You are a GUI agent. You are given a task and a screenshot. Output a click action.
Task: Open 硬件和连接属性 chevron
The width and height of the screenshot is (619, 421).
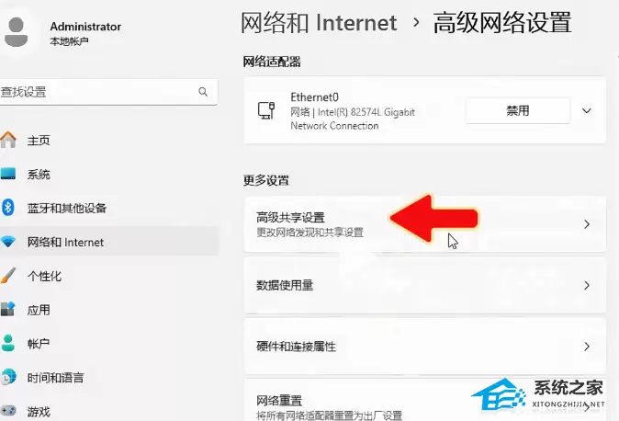click(x=587, y=347)
